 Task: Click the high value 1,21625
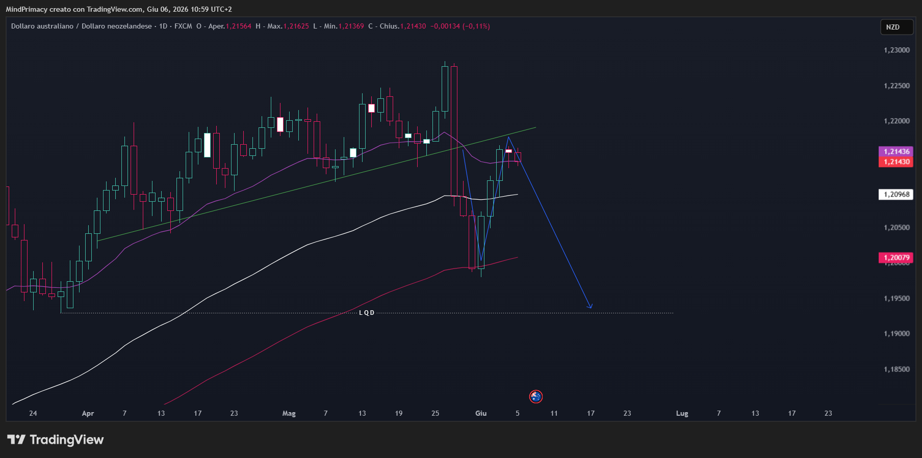(x=296, y=26)
